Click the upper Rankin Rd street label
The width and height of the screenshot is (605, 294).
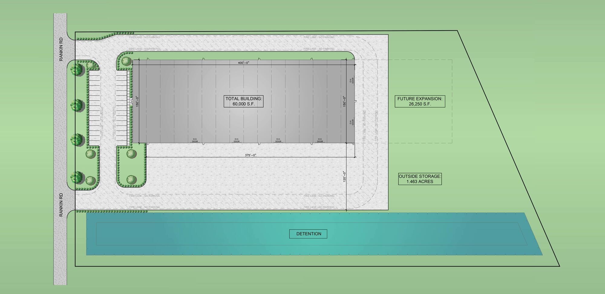[x=61, y=49]
